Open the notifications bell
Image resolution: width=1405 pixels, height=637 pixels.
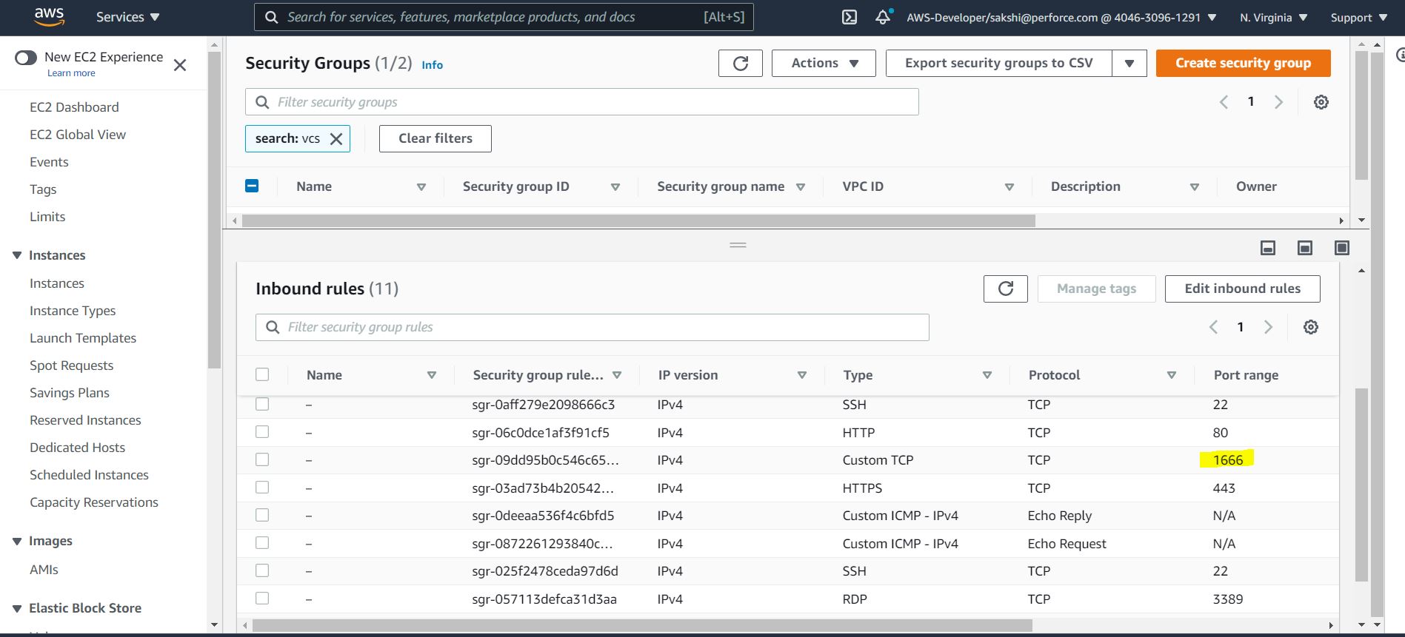click(x=882, y=18)
